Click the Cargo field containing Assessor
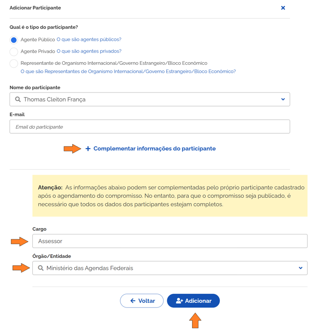Image resolution: width=312 pixels, height=331 pixels. pos(170,241)
